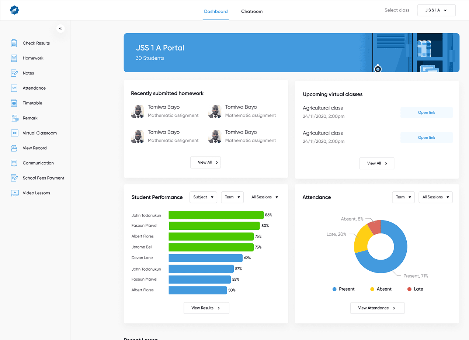Switch to the Dashboard tab

[x=216, y=11]
